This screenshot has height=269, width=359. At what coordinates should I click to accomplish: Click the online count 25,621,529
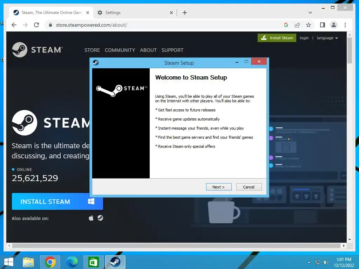click(x=35, y=178)
